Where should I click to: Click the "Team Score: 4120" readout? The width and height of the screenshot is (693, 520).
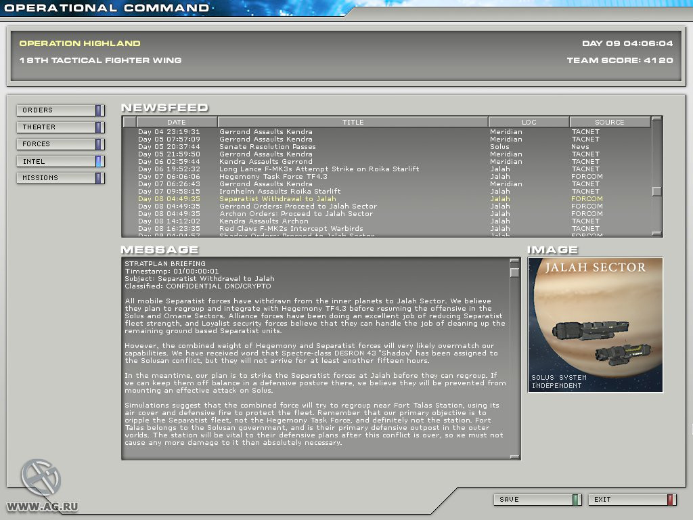point(620,60)
